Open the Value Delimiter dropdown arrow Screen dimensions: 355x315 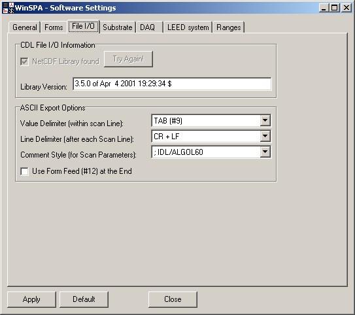(265, 121)
